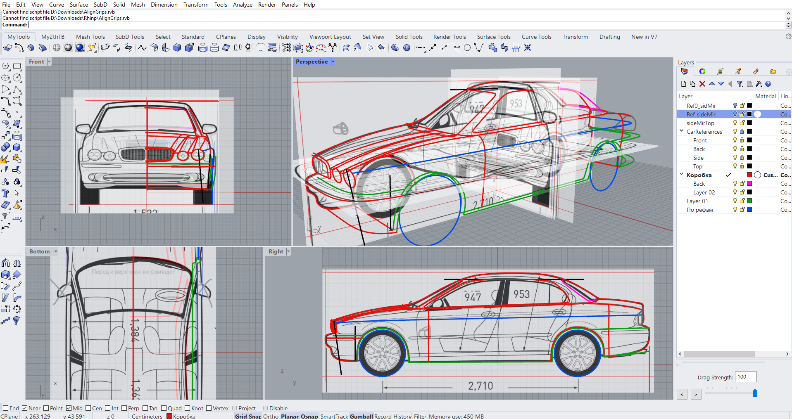Open Bottom viewport title dropdown arrow
Screen dimensions: 792x419
[x=56, y=251]
